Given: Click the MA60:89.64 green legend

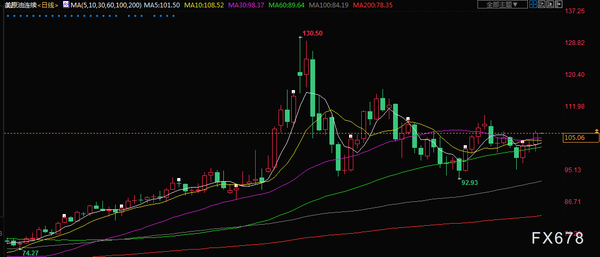Looking at the screenshot, I should [x=286, y=5].
